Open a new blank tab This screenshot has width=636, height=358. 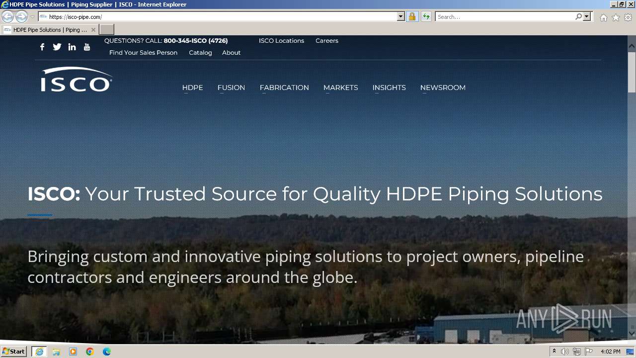(x=107, y=30)
